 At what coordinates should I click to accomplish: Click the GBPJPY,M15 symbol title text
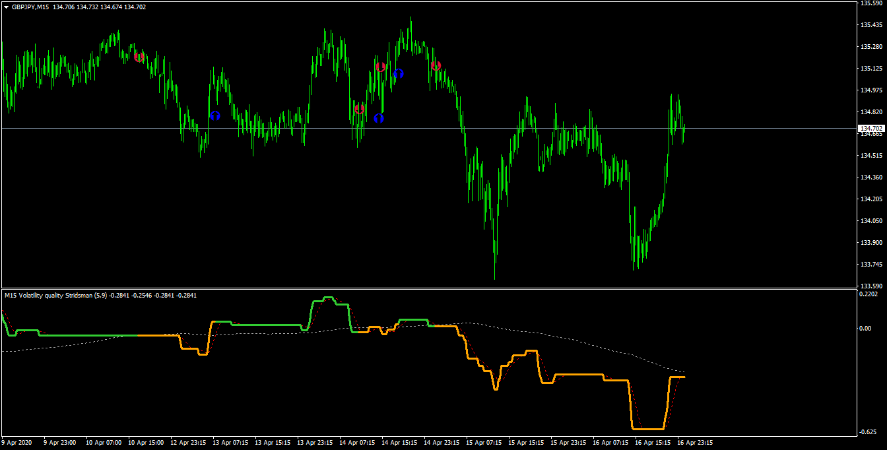point(30,7)
